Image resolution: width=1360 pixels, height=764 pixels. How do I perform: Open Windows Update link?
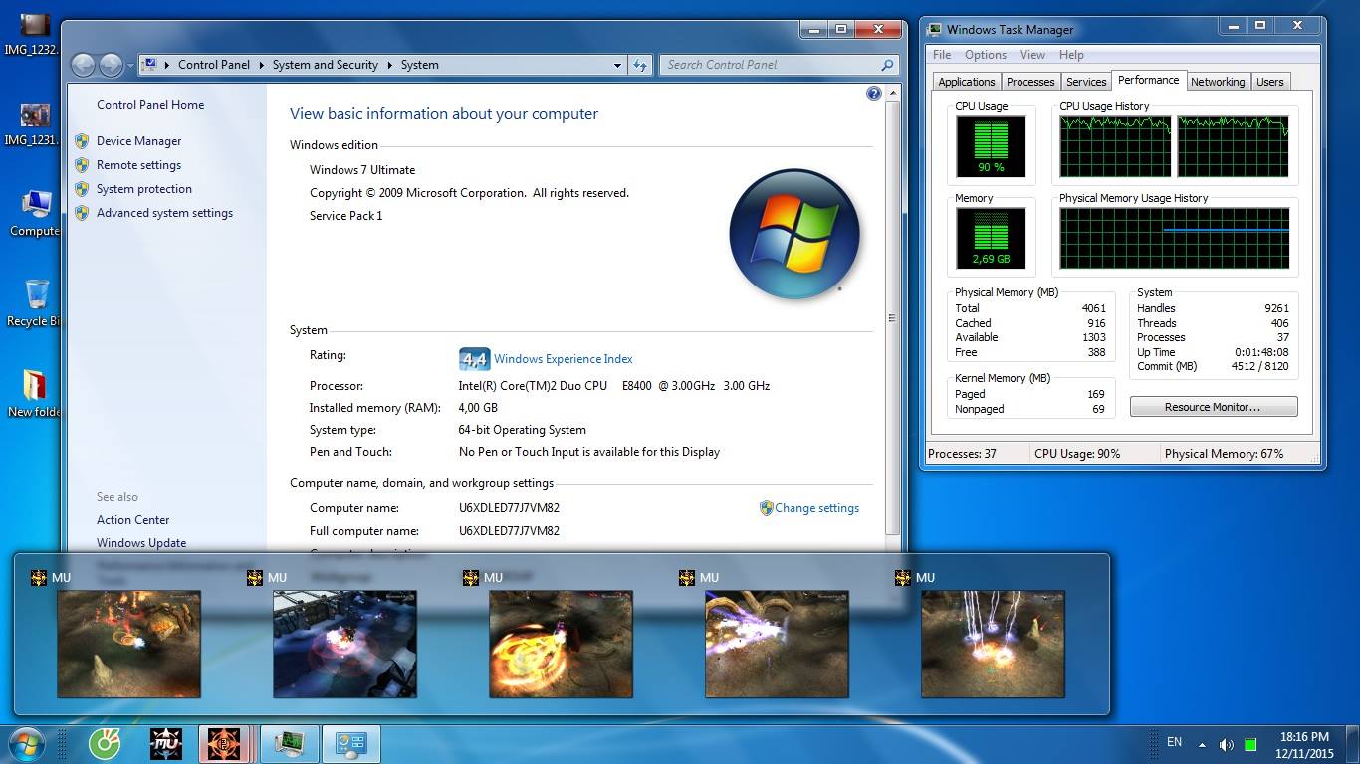tap(141, 543)
